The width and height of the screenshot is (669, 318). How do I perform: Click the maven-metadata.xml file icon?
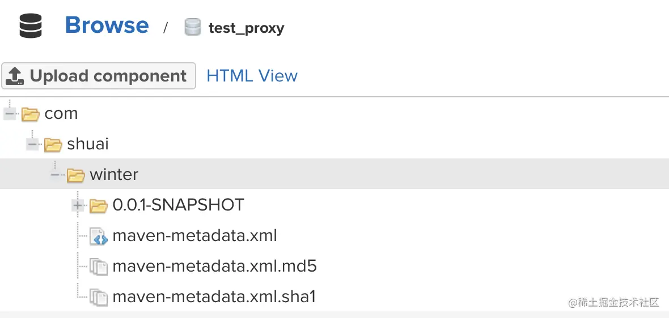[x=99, y=236]
